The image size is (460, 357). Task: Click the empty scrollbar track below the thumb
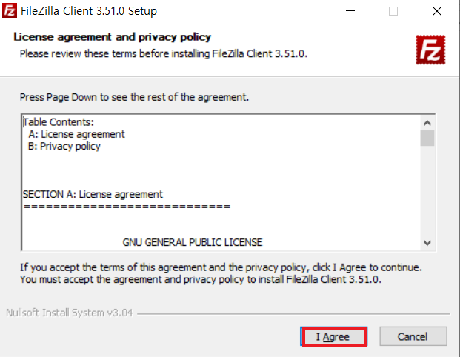(427, 193)
